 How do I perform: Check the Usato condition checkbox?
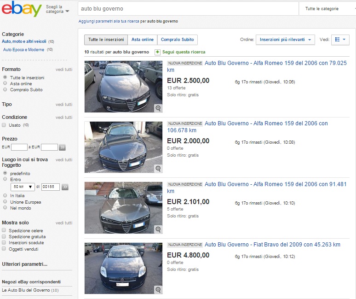click(4, 125)
